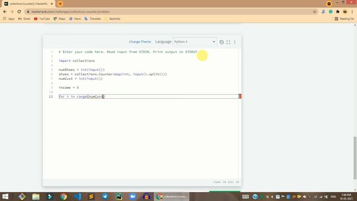The width and height of the screenshot is (357, 201).
Task: Open Zoom from the taskbar
Action: (133, 197)
